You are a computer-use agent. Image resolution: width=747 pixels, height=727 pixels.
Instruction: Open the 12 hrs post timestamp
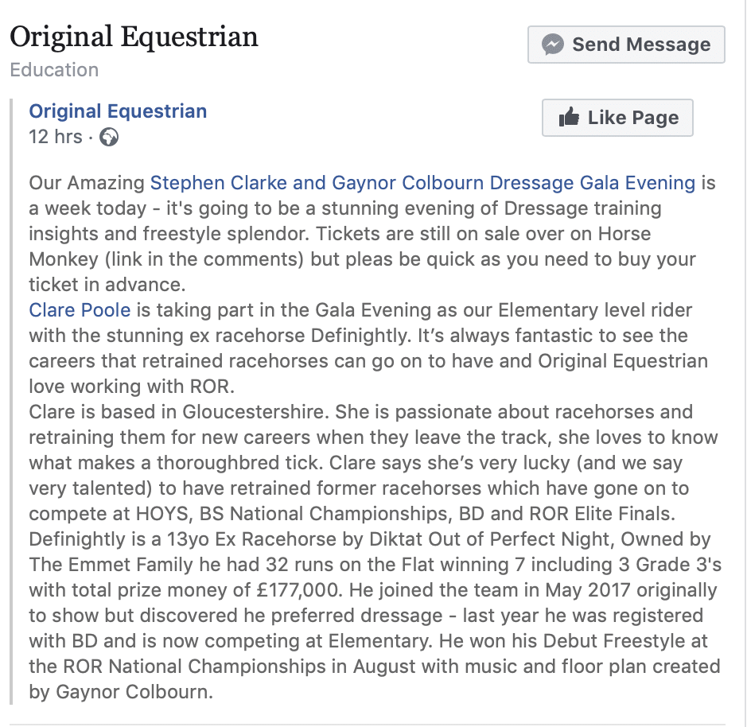(56, 137)
